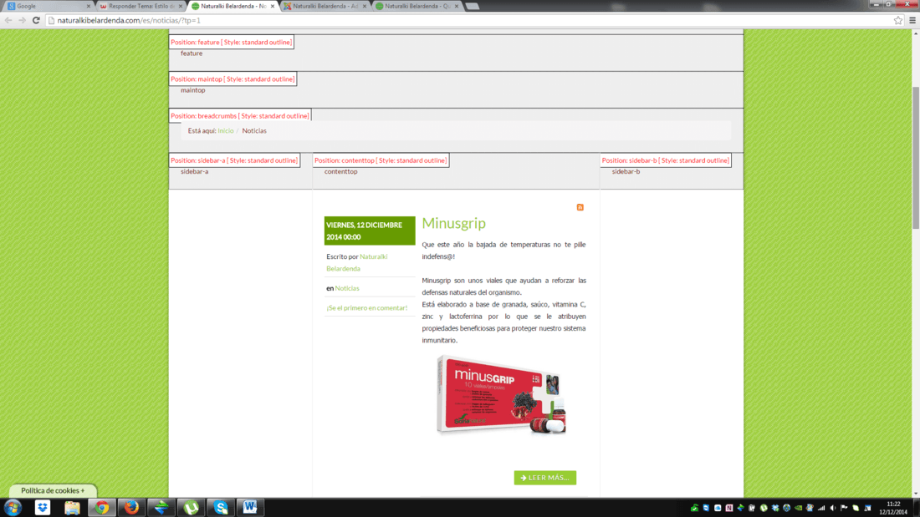Click the uTorrent tray icon
This screenshot has height=517, width=920.
tap(764, 508)
